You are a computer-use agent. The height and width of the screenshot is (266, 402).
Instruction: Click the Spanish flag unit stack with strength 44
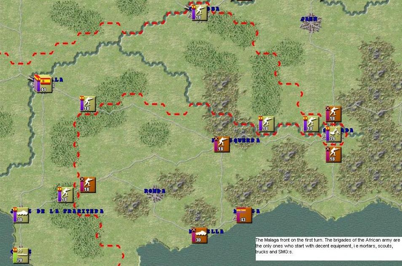[43, 84]
